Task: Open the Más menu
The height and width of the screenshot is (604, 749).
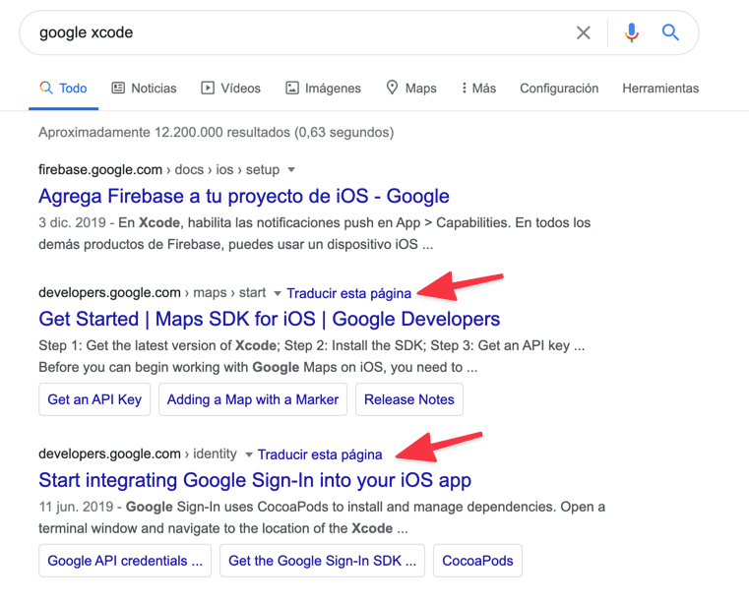Action: pos(478,89)
